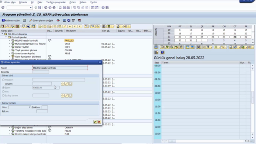Click filter funnel icon in calendar toolbar
256x144 pixels.
pos(208,47)
